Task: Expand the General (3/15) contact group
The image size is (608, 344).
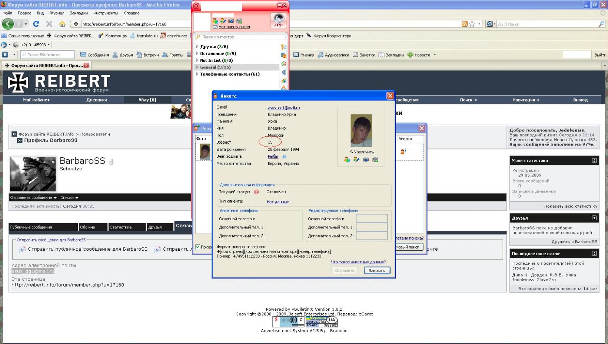Action: [197, 67]
